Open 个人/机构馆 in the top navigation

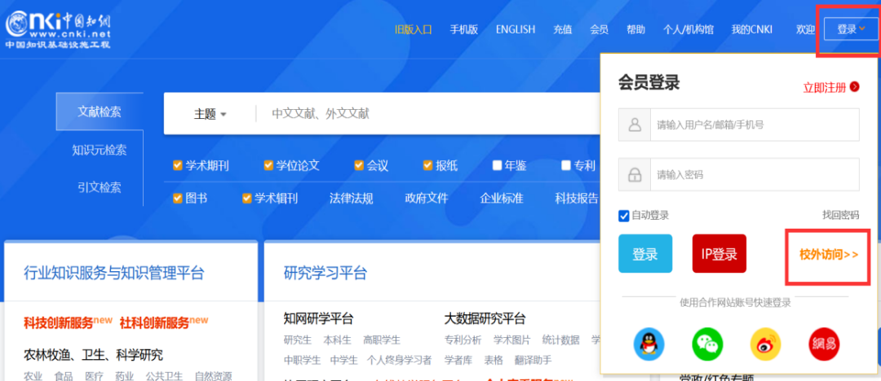688,30
